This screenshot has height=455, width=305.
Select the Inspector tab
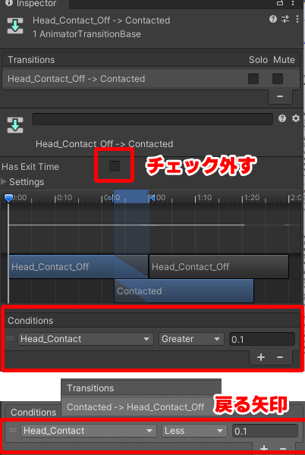point(31,4)
